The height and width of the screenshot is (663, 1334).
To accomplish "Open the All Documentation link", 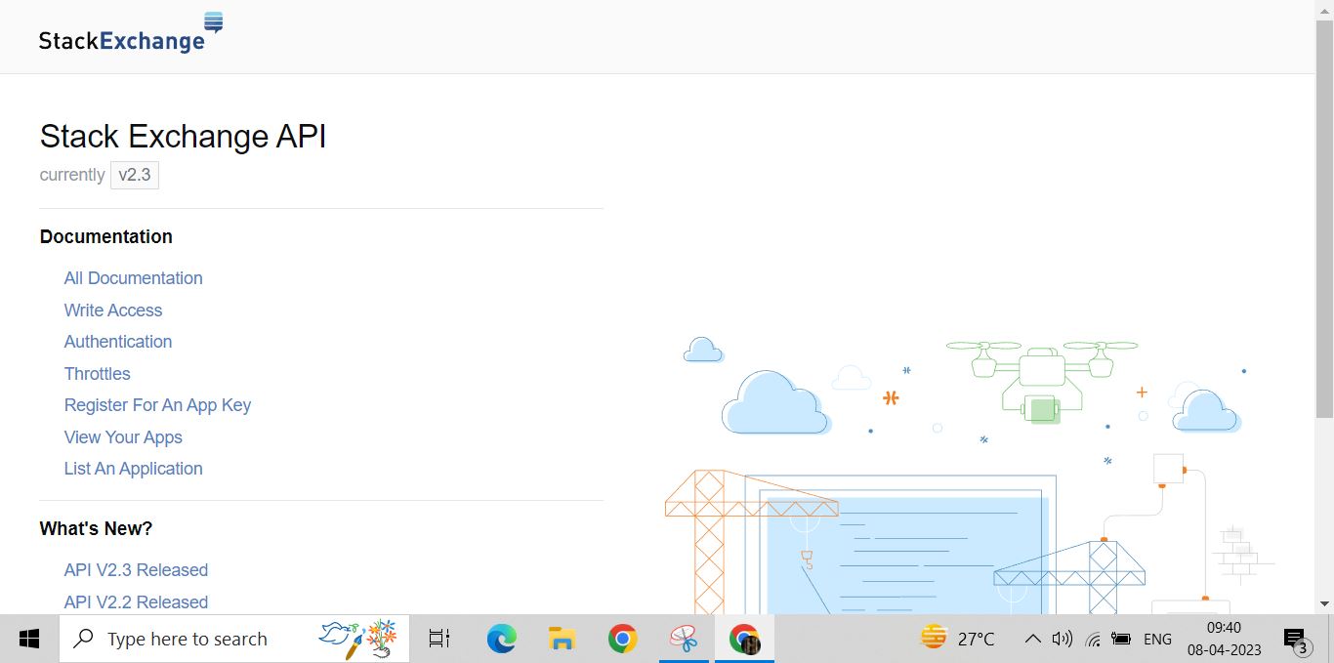I will [134, 278].
